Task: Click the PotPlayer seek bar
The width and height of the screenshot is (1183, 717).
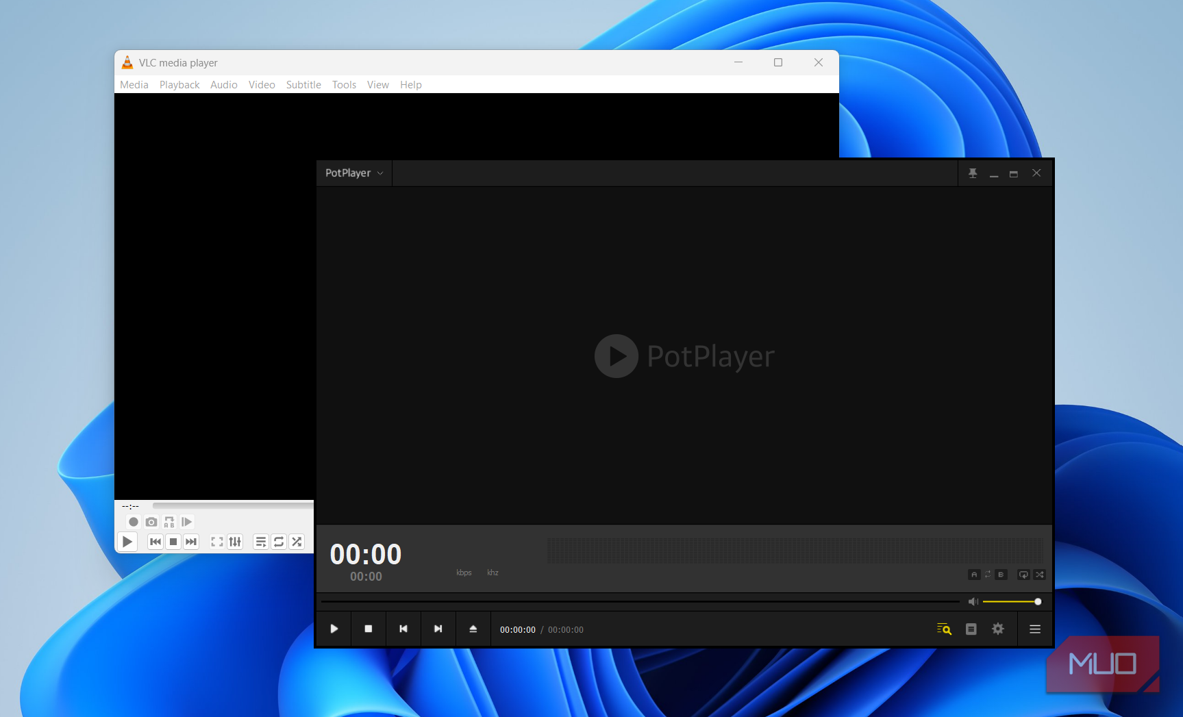Action: pyautogui.click(x=640, y=601)
